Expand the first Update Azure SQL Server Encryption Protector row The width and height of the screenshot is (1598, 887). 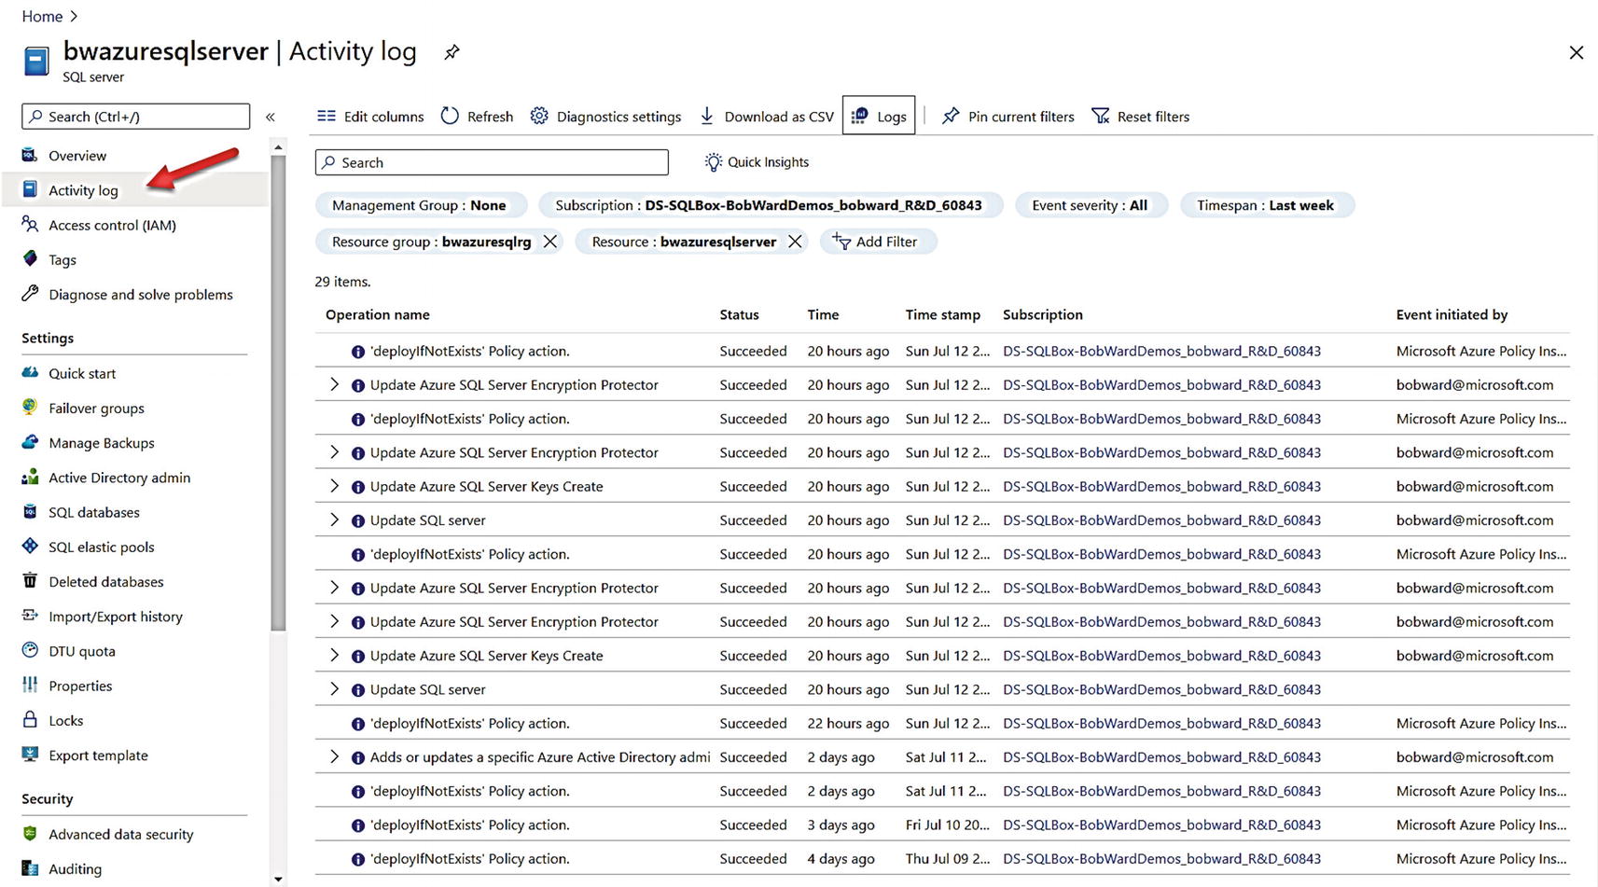[x=334, y=384]
